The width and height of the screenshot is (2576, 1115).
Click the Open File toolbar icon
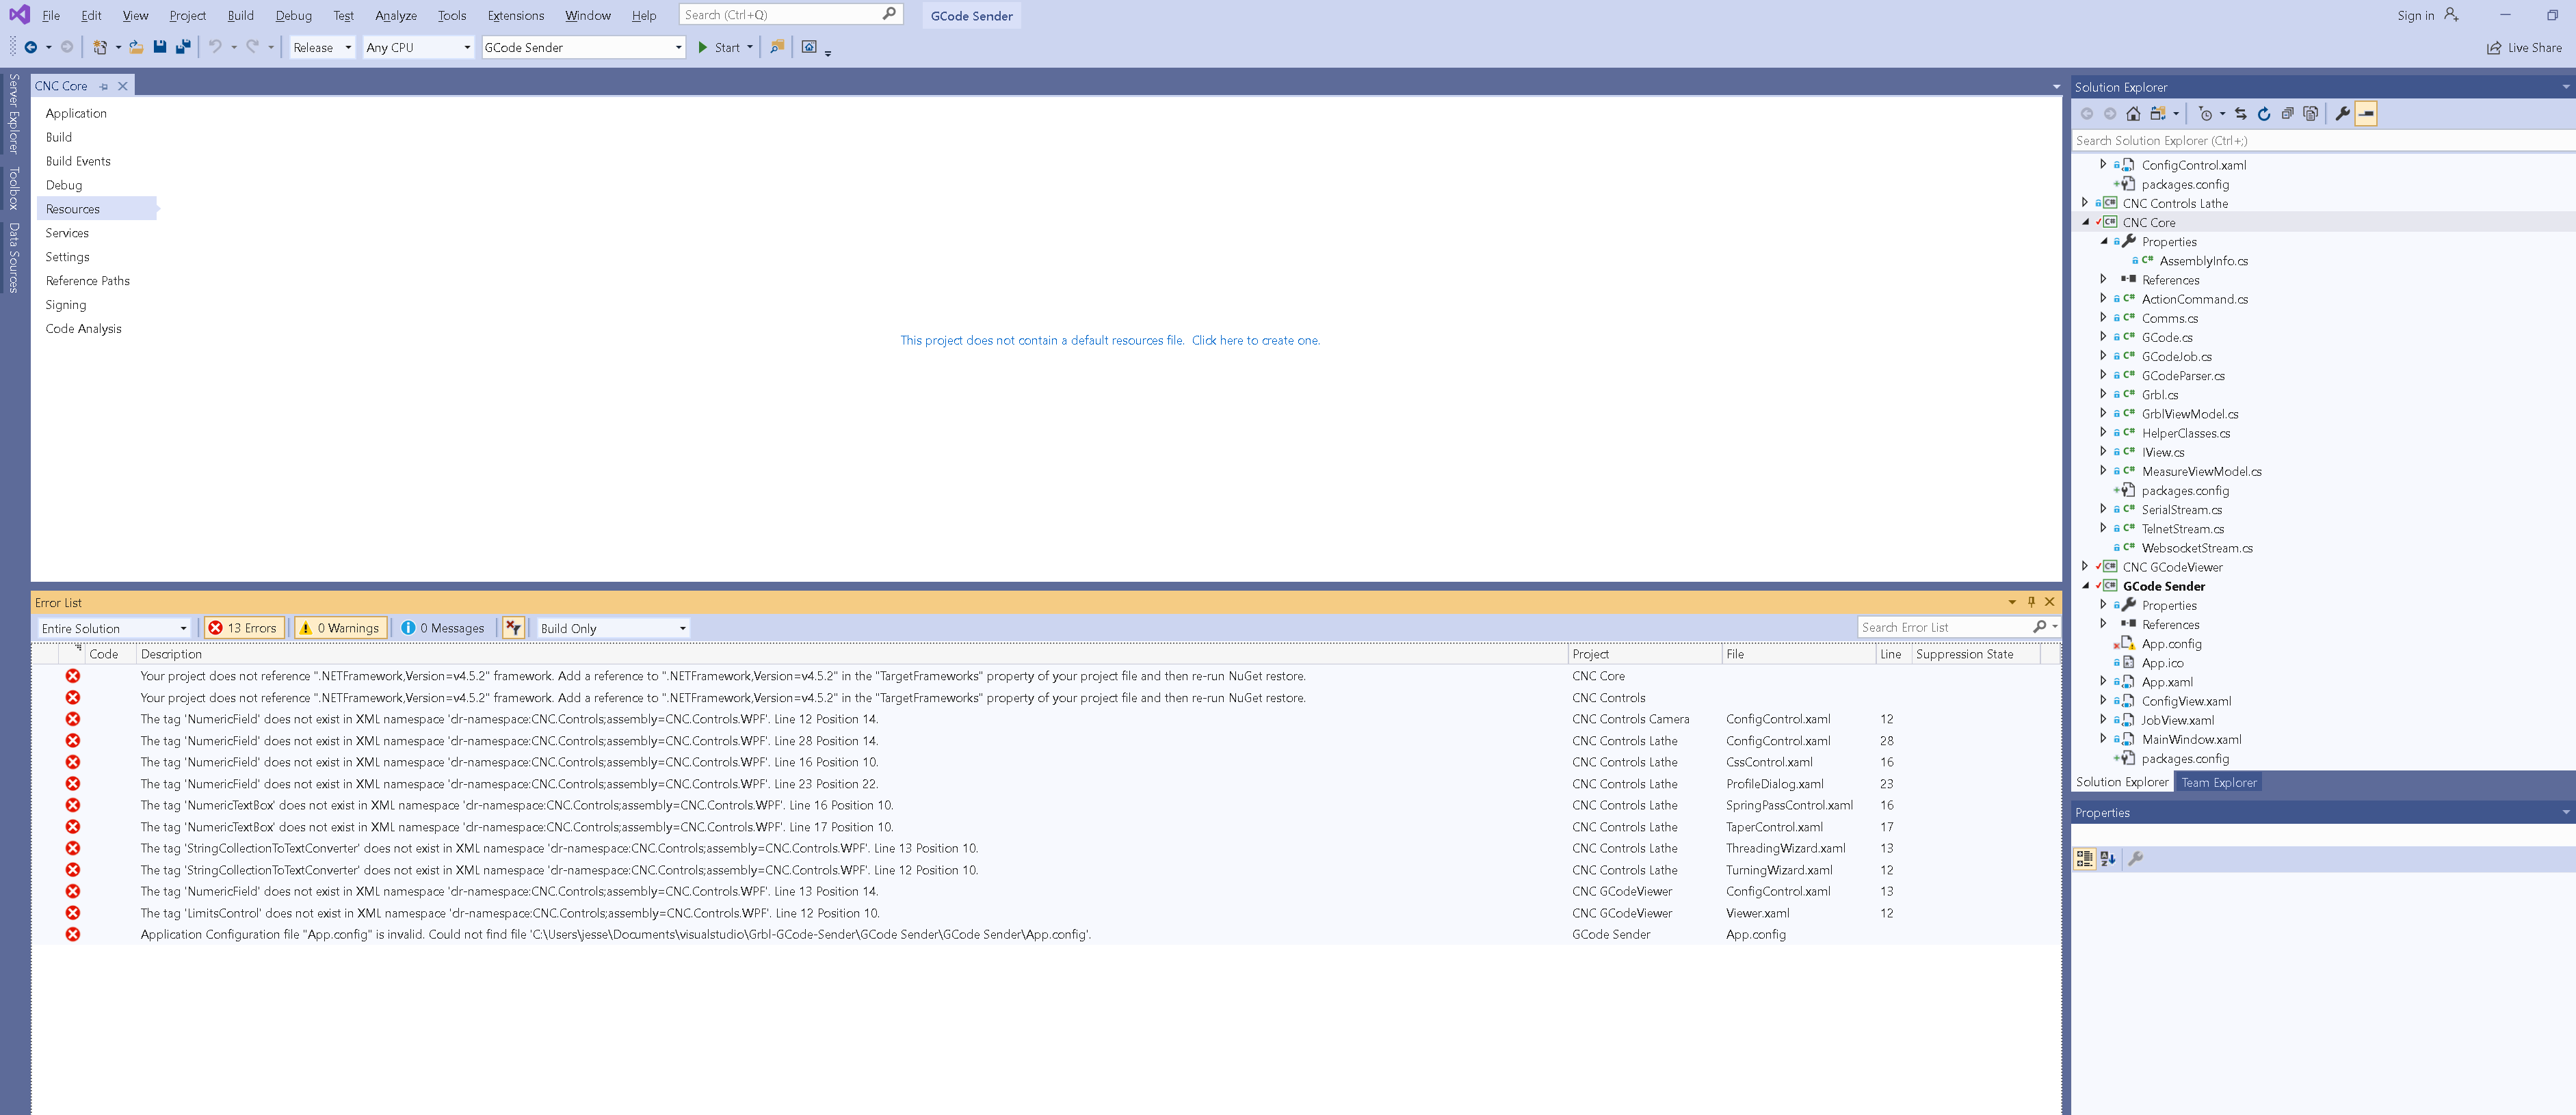tap(136, 47)
